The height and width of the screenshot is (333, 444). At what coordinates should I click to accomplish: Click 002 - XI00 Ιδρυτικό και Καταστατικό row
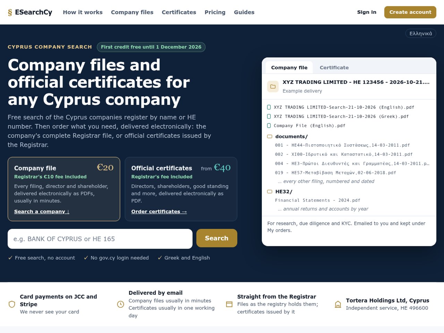344,154
